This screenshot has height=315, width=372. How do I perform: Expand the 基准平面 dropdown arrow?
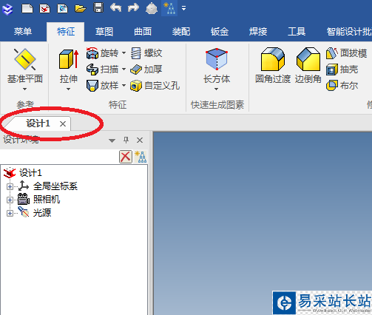[x=24, y=89]
